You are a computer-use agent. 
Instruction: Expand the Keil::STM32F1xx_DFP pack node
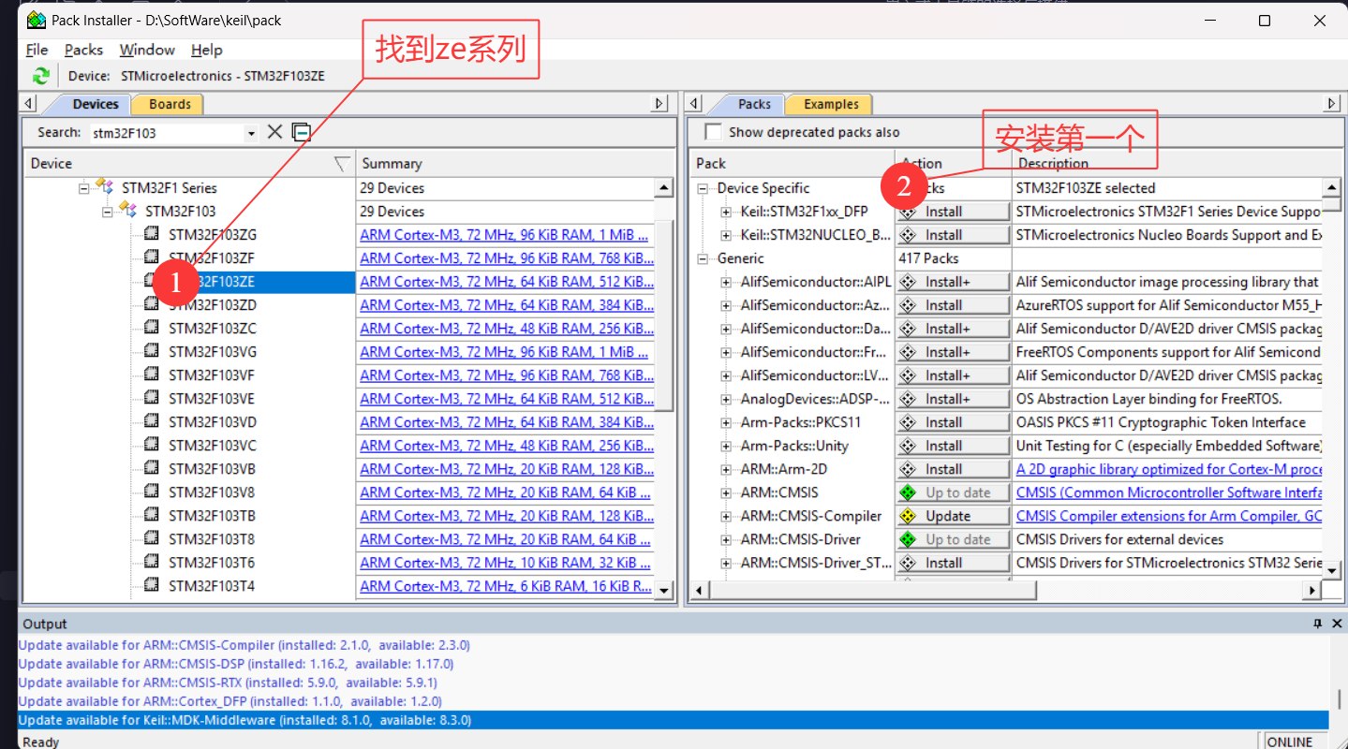point(726,212)
